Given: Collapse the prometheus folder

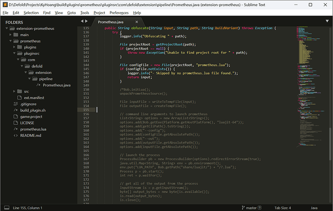Looking at the screenshot, I should pyautogui.click(x=11, y=41).
